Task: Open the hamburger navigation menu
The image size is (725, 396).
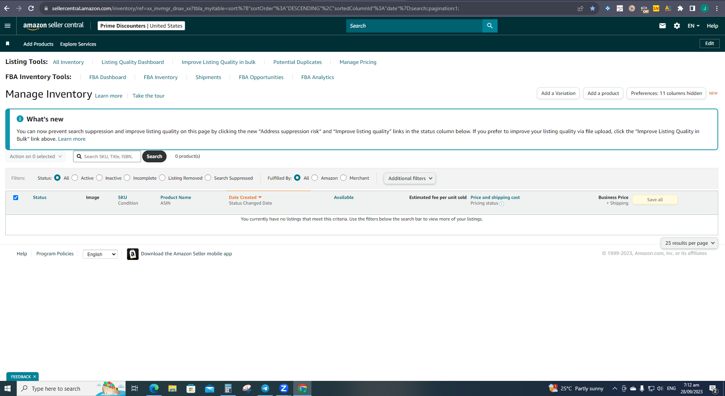Action: click(8, 26)
